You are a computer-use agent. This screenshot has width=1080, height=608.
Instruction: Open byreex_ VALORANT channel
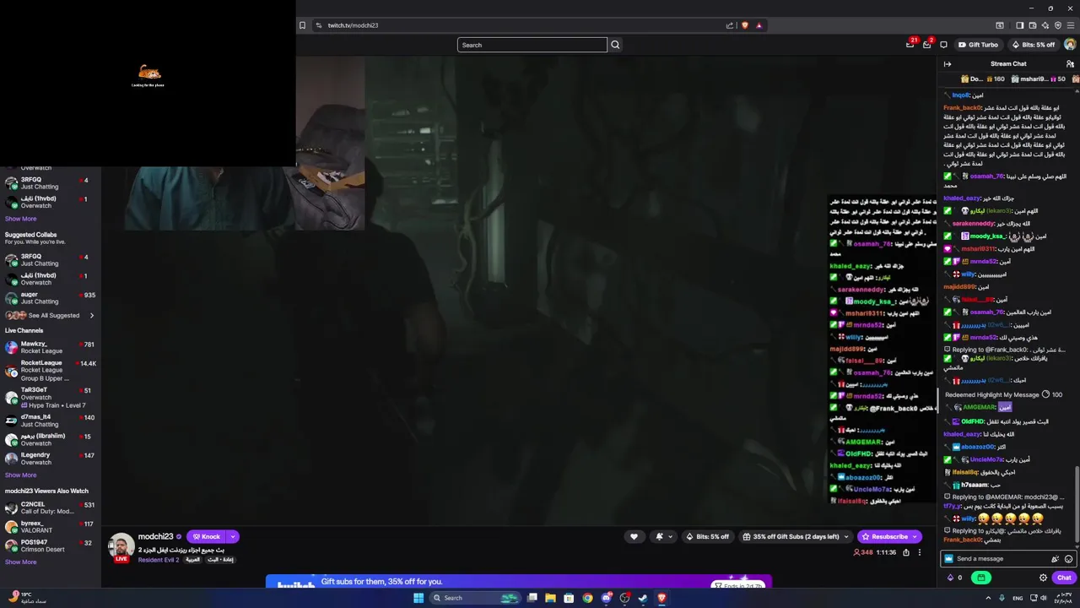(51, 527)
